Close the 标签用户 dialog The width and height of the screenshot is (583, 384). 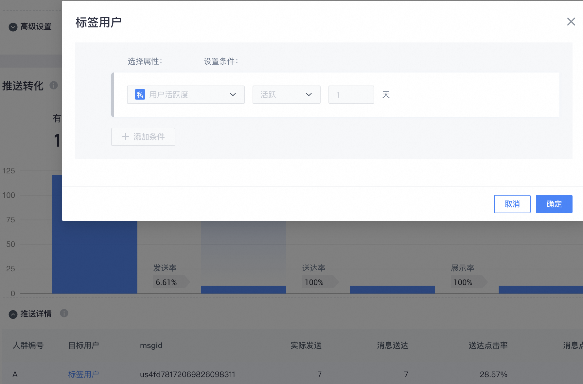click(x=571, y=22)
